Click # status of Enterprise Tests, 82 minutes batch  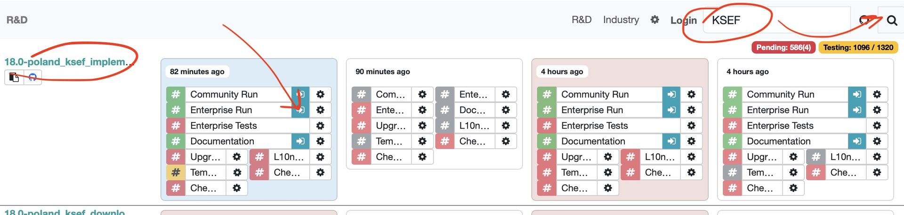176,126
